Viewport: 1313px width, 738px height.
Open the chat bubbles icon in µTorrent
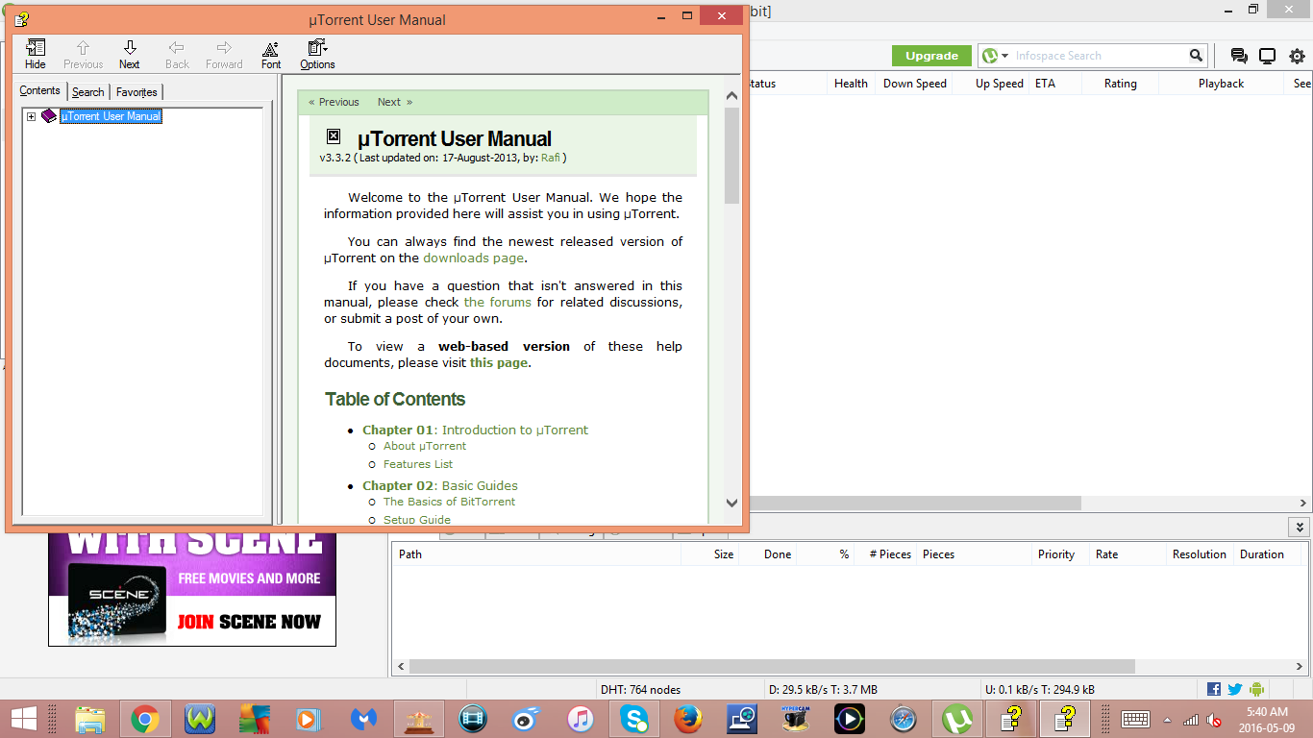click(x=1239, y=56)
